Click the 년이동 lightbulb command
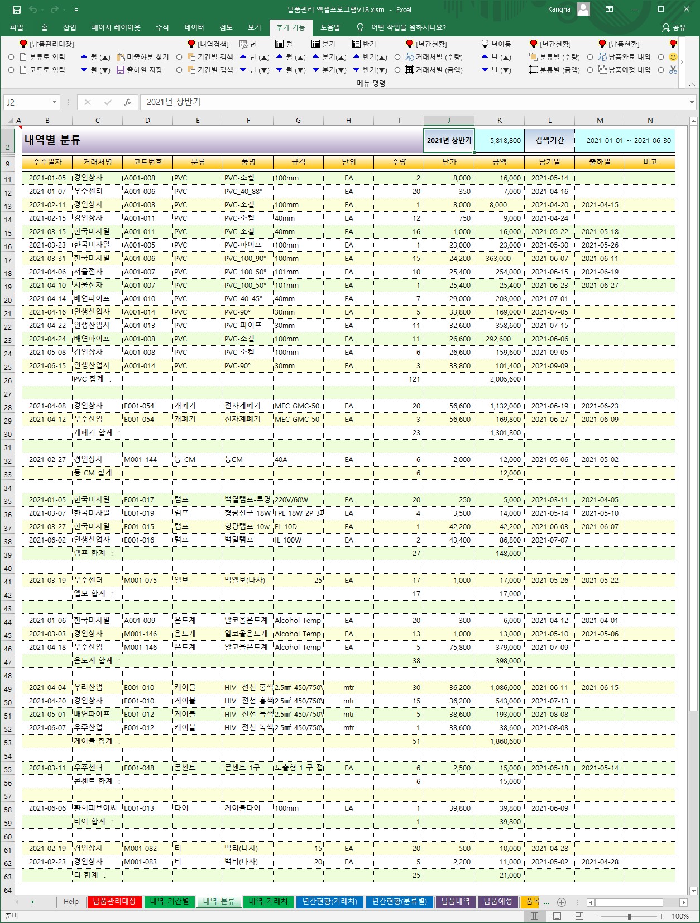Image resolution: width=700 pixels, height=923 pixels. (496, 44)
